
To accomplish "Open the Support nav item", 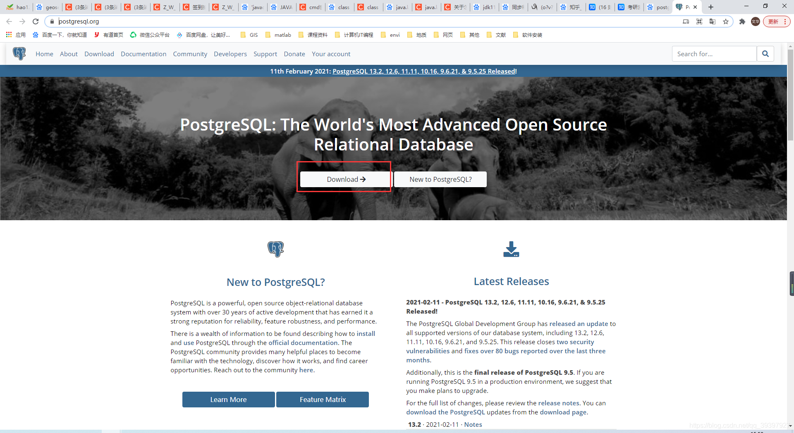I will click(x=265, y=54).
